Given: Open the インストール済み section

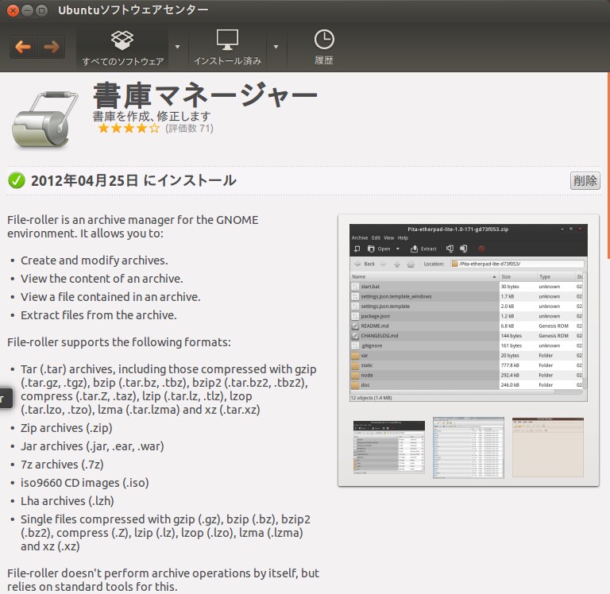Looking at the screenshot, I should (228, 48).
